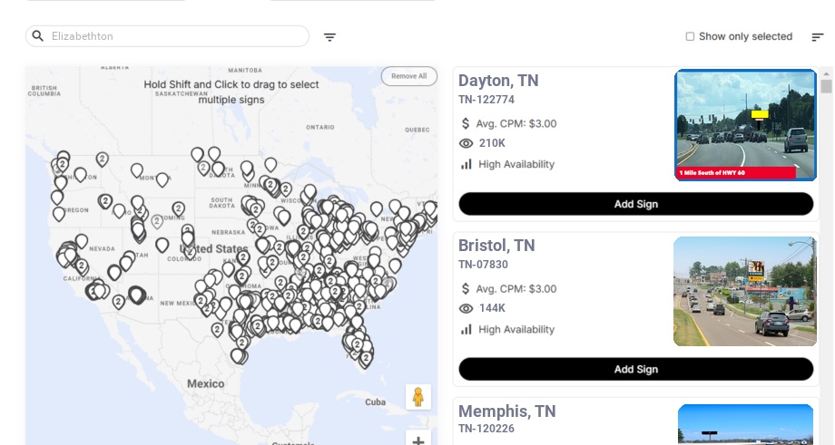Open the Memphis, TN listing title

pyautogui.click(x=507, y=411)
